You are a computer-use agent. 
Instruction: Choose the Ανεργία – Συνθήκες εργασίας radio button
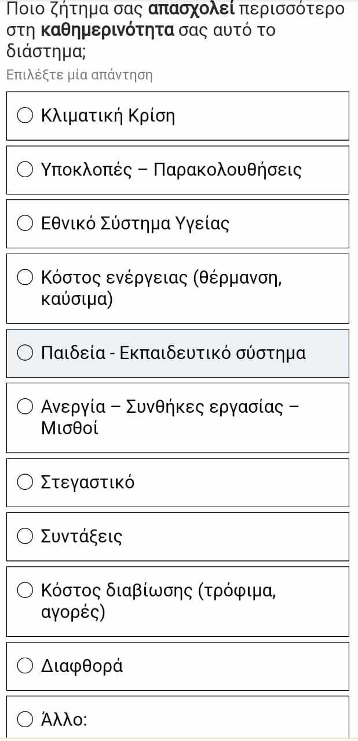[25, 407]
